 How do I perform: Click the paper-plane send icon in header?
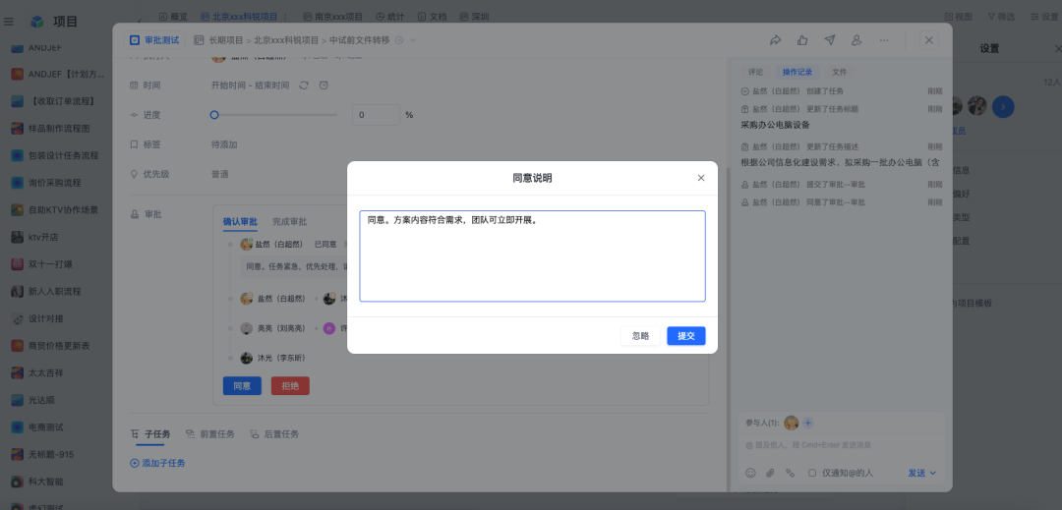point(830,40)
